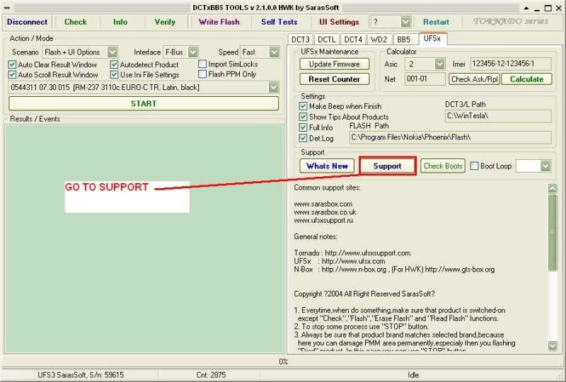566x382 pixels.
Task: Run the Check command
Action: tap(75, 22)
